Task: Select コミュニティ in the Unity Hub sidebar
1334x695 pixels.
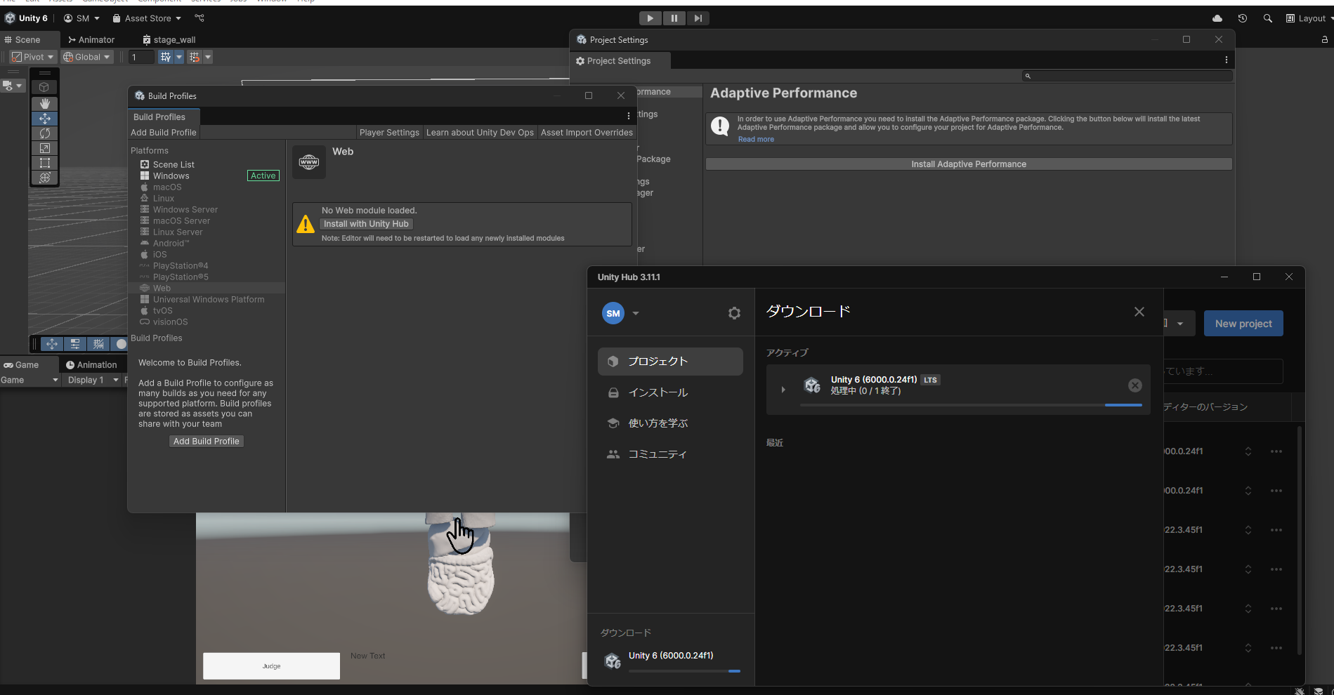Action: pyautogui.click(x=658, y=454)
